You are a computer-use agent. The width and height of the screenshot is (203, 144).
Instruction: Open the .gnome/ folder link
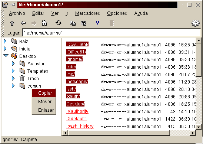[x=74, y=59]
